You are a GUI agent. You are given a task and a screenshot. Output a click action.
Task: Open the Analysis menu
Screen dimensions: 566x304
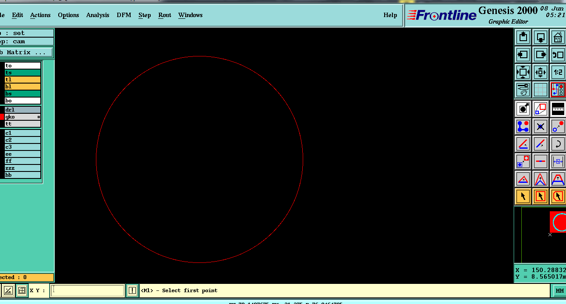point(98,15)
